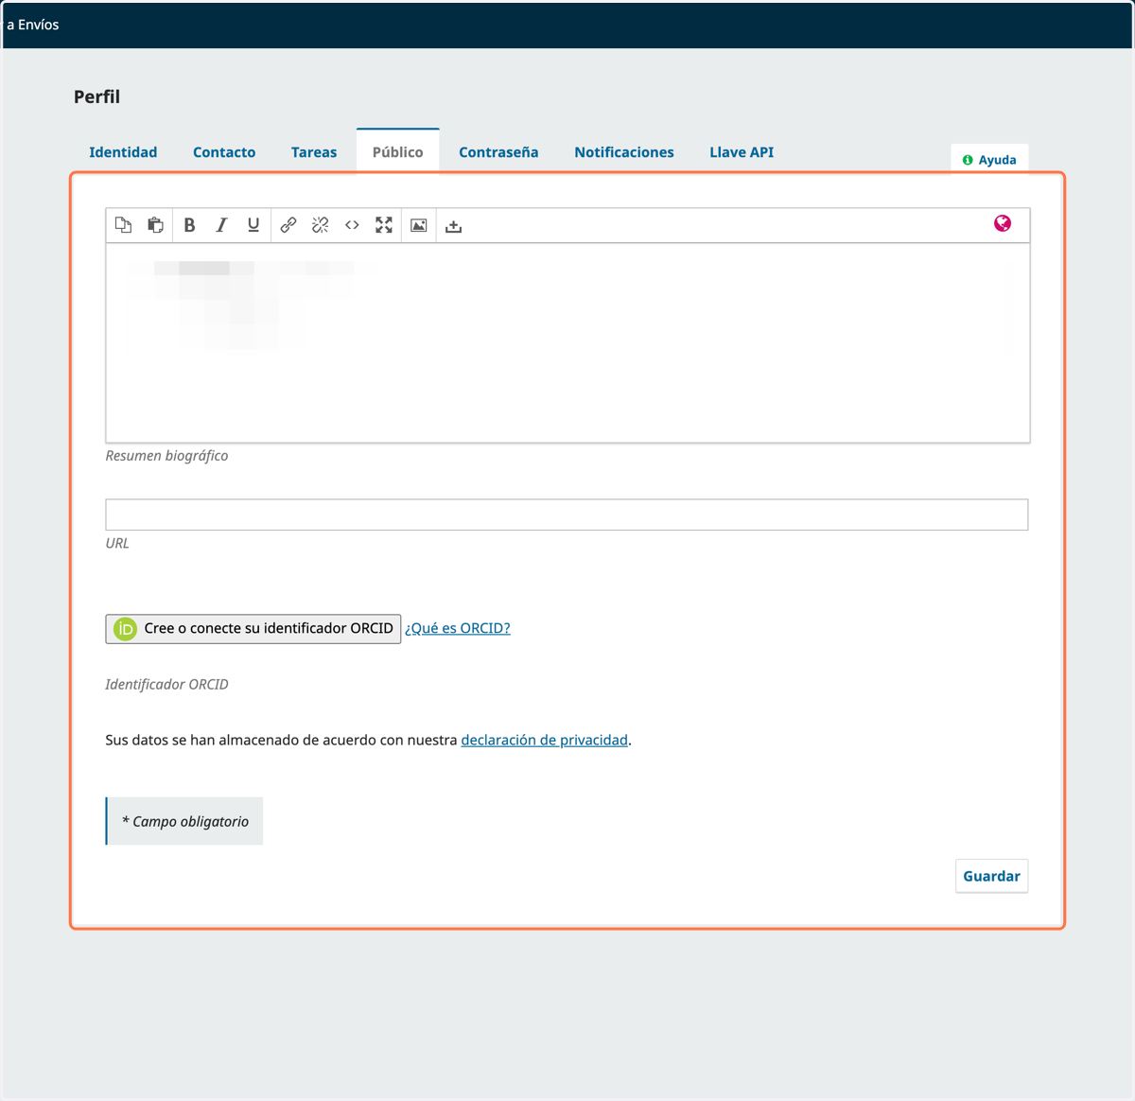Open the source code view
This screenshot has height=1101, width=1135.
coord(352,225)
